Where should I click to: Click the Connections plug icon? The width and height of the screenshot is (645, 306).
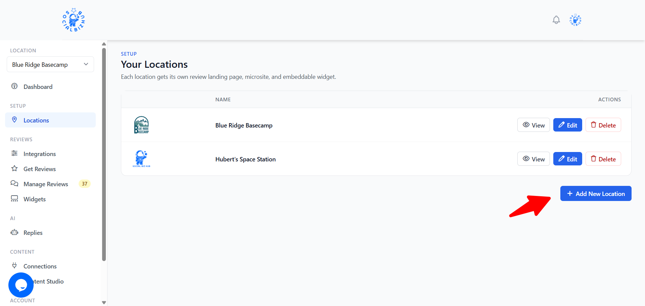[14, 266]
